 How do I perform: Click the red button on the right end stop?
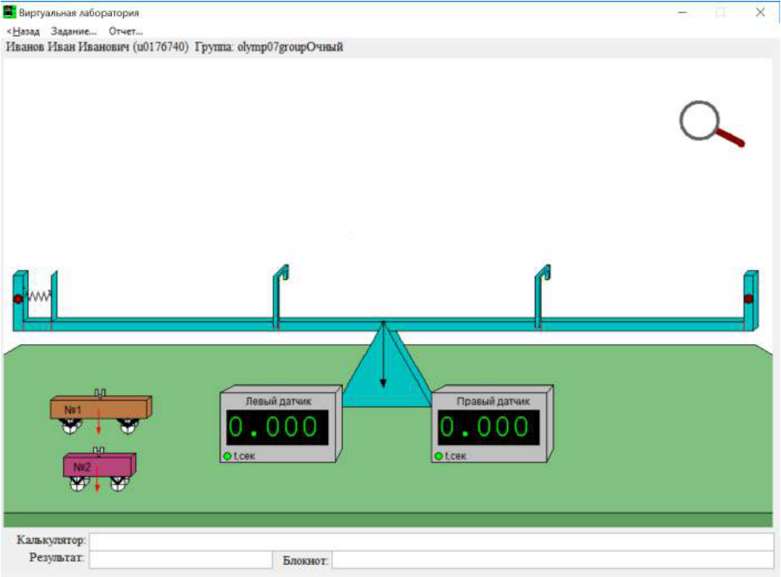point(748,298)
